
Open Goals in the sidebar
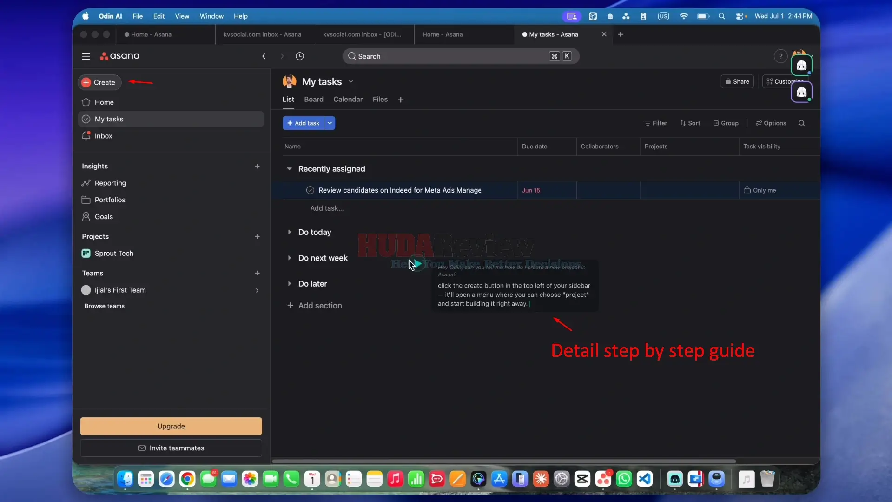coord(171,217)
